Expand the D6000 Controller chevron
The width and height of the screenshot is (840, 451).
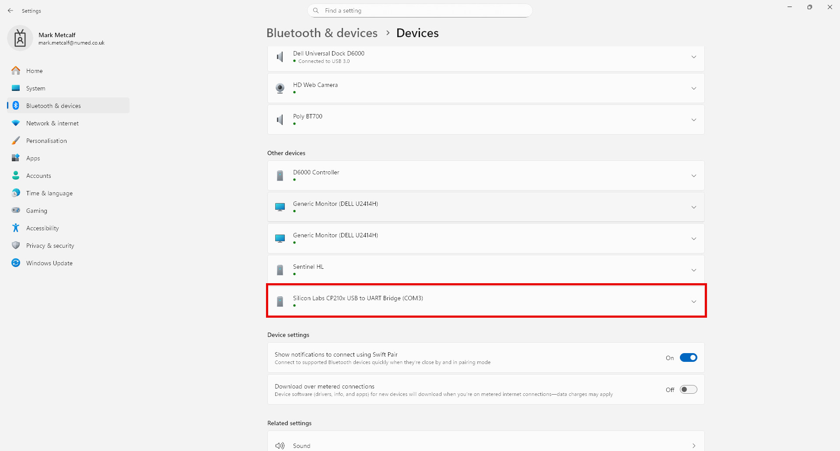(x=693, y=176)
